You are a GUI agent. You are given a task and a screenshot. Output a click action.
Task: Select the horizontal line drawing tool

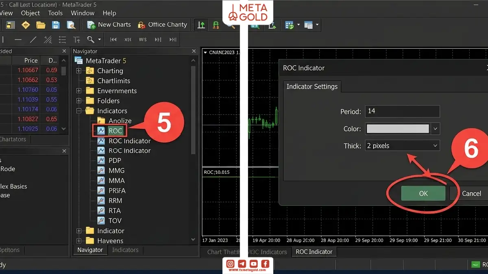(x=18, y=40)
